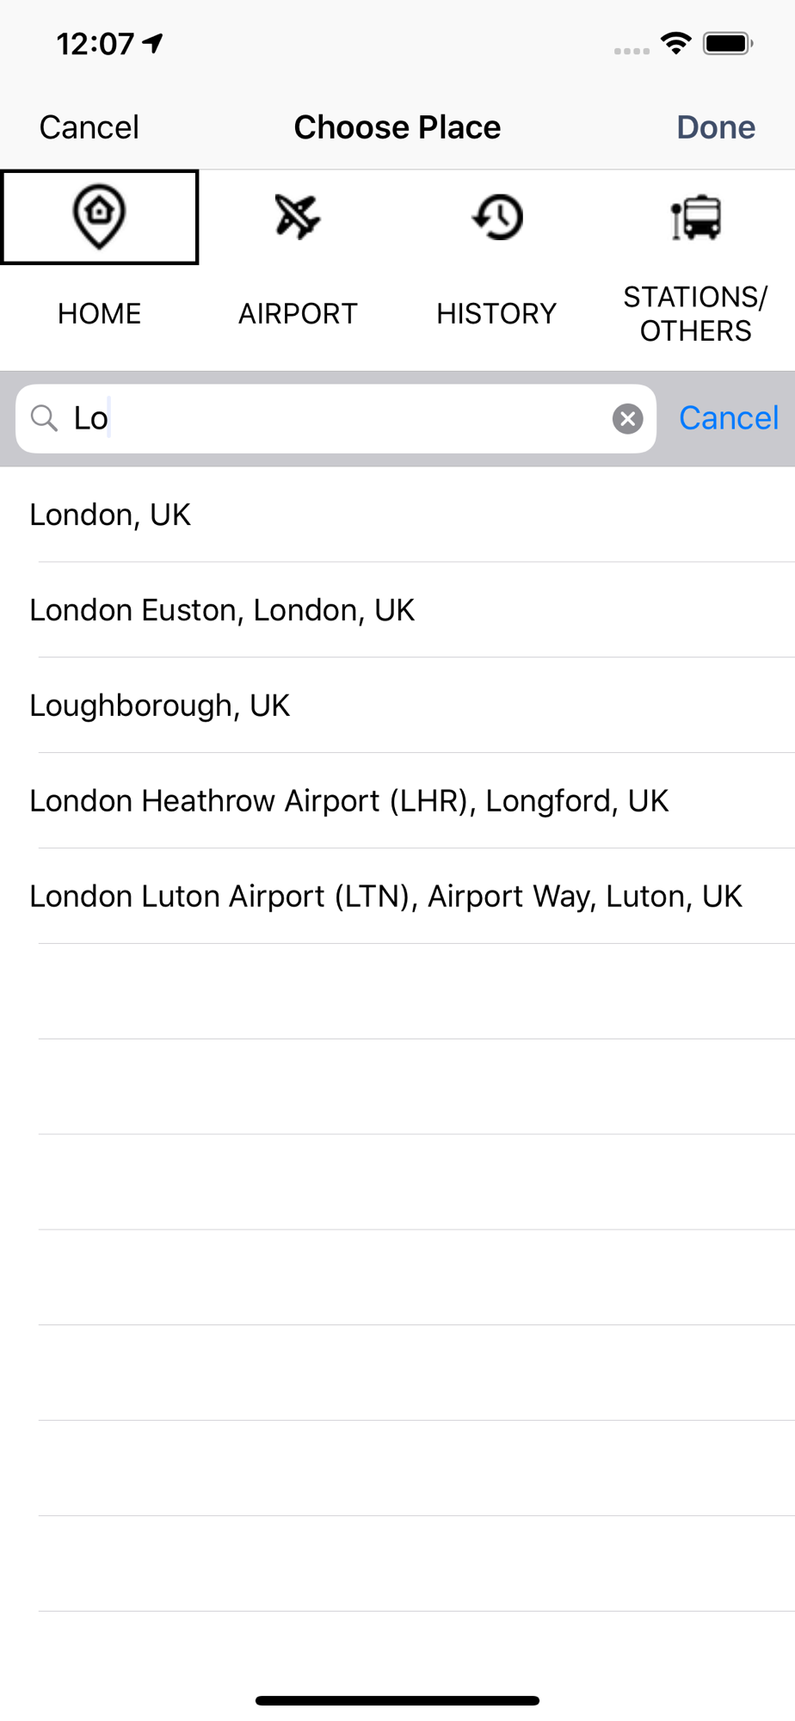Viewport: 795px width, 1721px height.
Task: Tap Done in the navigation bar
Action: pyautogui.click(x=716, y=127)
